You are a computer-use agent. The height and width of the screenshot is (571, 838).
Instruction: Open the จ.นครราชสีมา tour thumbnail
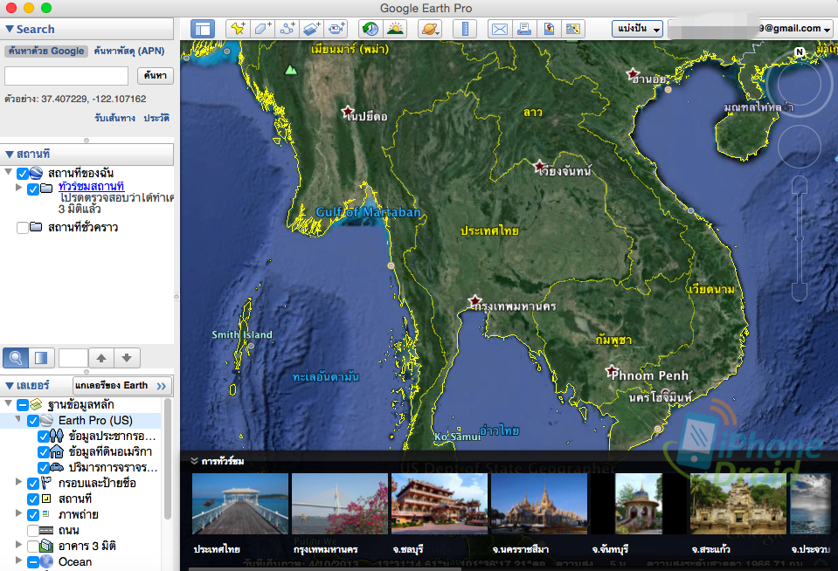point(538,504)
